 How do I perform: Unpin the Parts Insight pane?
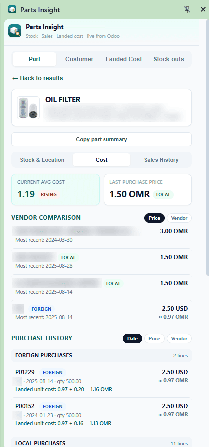pos(187,9)
